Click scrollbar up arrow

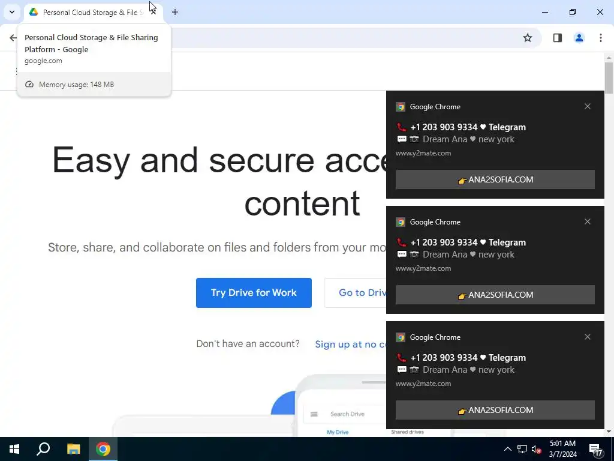(x=609, y=58)
